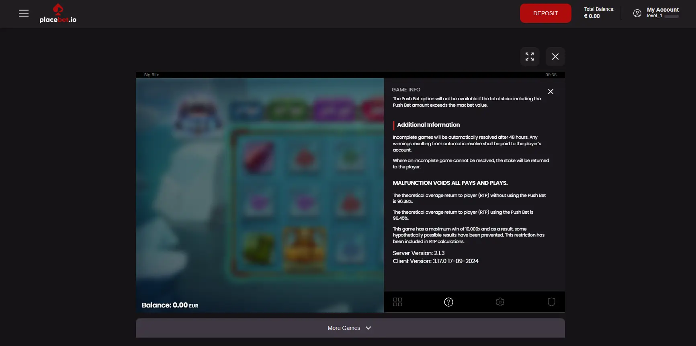Select the help question mark tab
This screenshot has width=696, height=346.
(448, 302)
